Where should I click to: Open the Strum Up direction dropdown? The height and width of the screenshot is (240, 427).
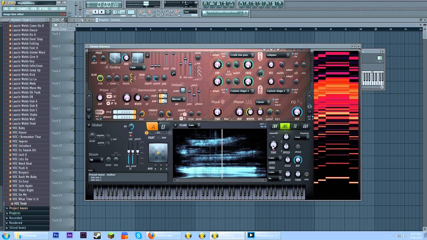pyautogui.click(x=96, y=160)
